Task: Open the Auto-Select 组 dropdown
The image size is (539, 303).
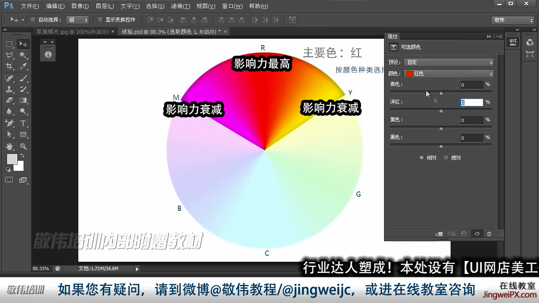Action: click(x=77, y=20)
